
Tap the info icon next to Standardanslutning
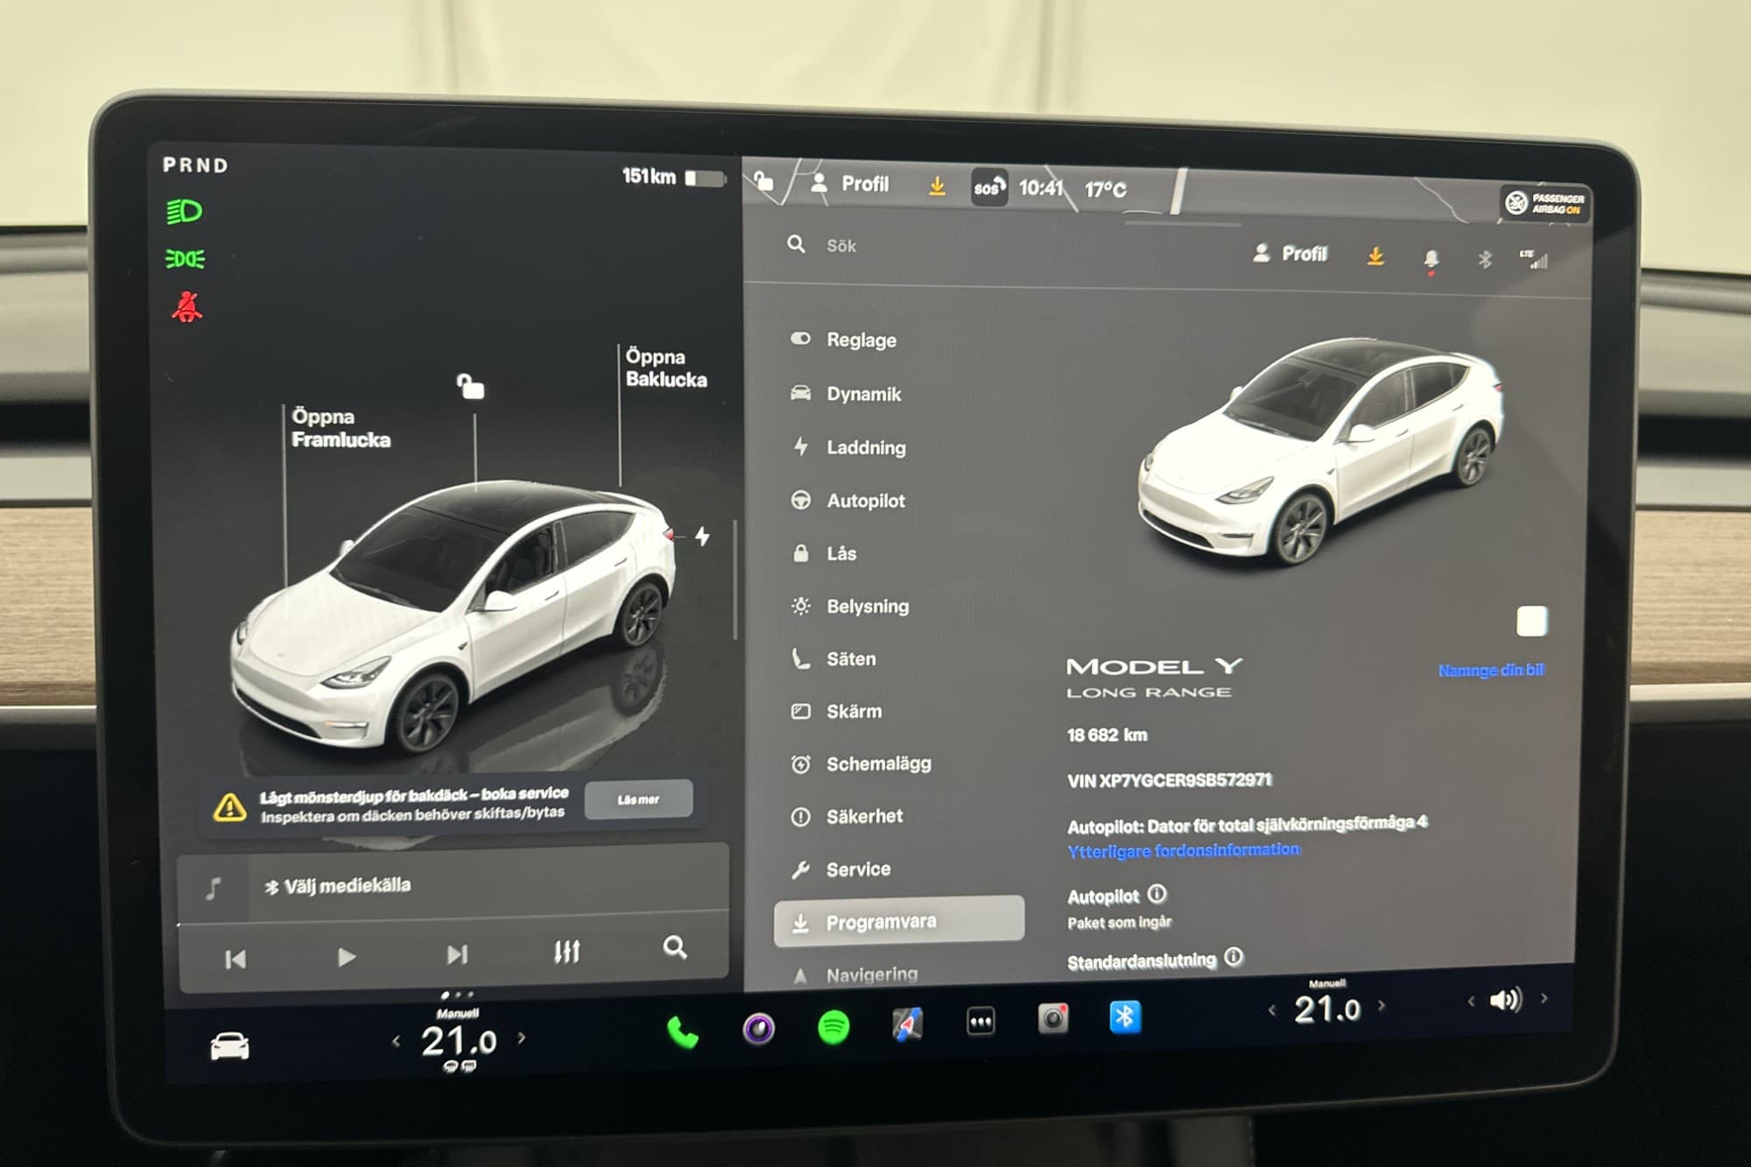(1233, 957)
